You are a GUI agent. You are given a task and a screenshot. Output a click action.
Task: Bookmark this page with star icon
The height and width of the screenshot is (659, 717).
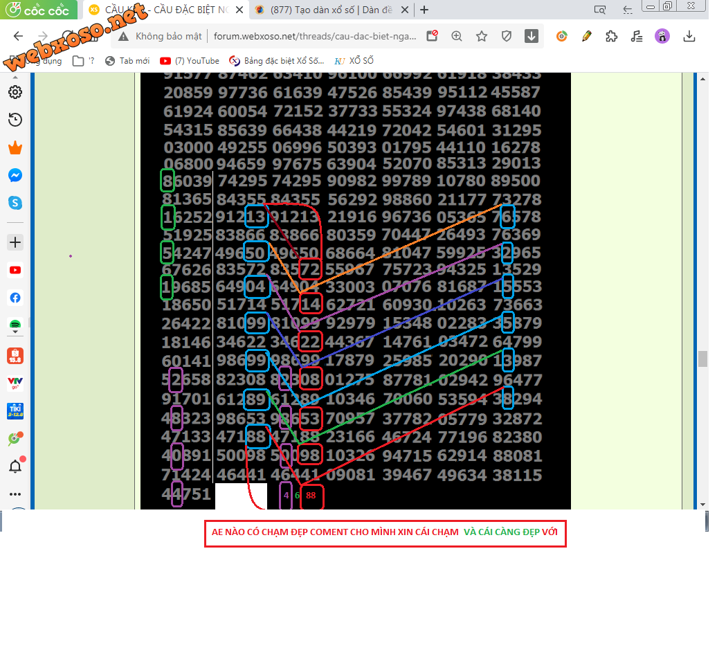point(482,37)
